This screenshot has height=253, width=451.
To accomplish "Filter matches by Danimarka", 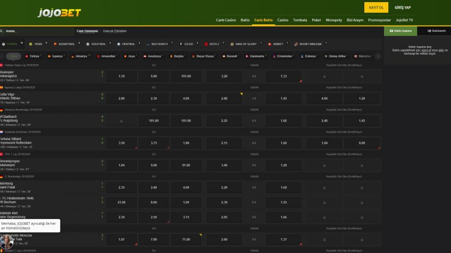I will pyautogui.click(x=255, y=56).
